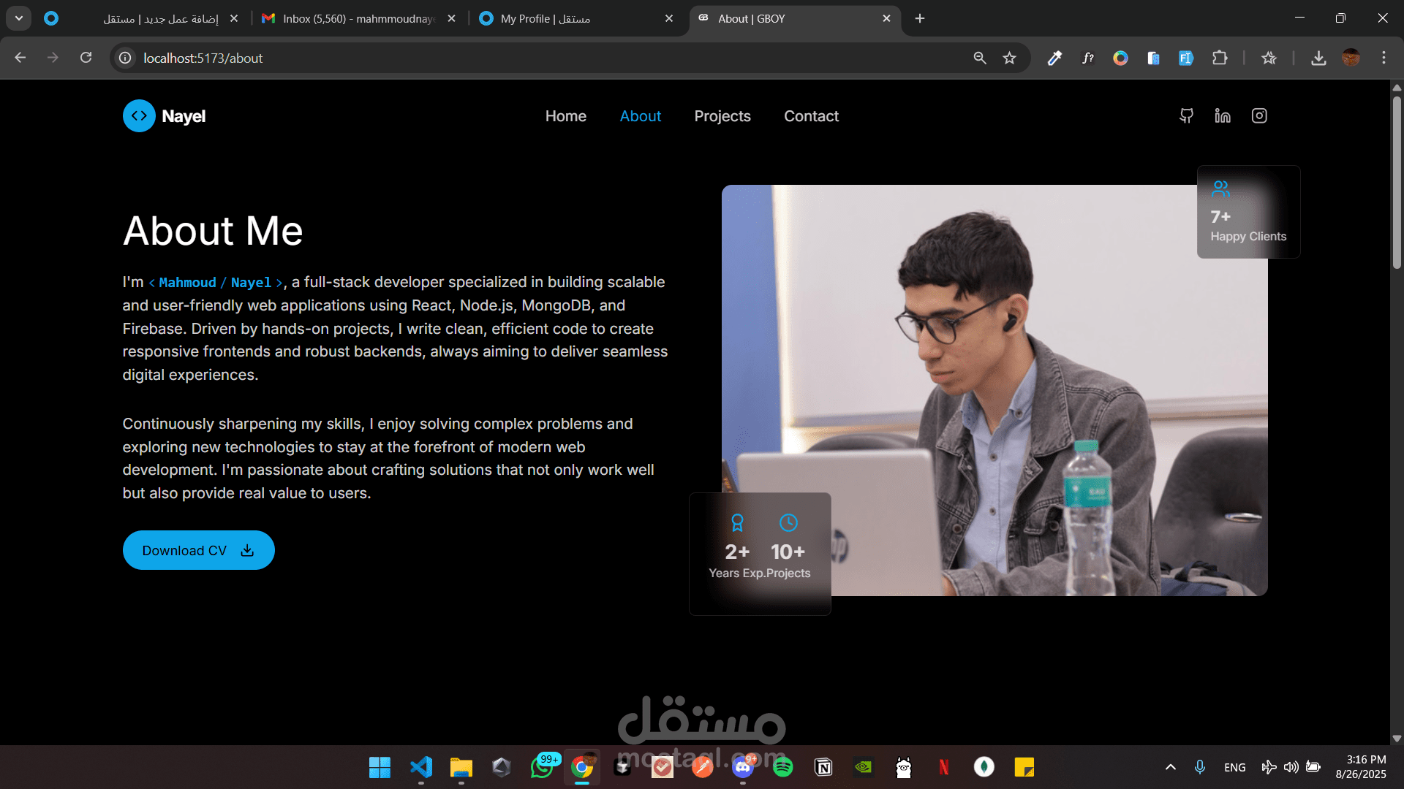Go to Projects navigation item
The width and height of the screenshot is (1404, 789).
[x=722, y=116]
